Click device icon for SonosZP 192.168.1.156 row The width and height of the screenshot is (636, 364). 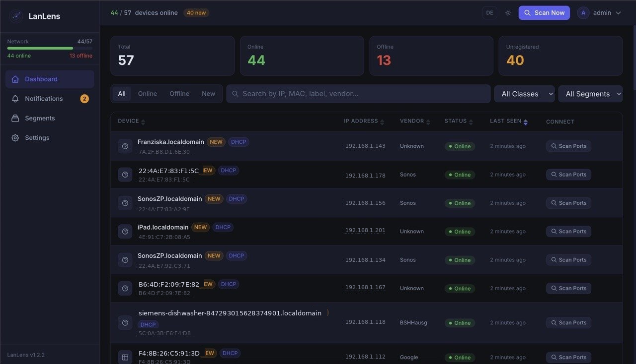coord(125,203)
